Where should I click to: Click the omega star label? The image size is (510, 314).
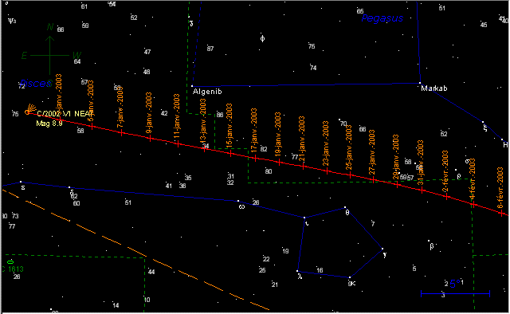click(x=241, y=206)
